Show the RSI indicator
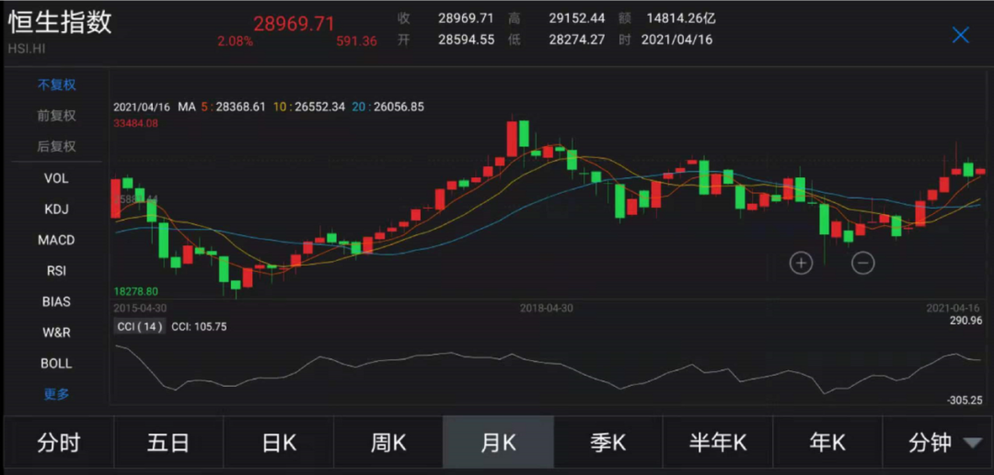The width and height of the screenshot is (994, 475). tap(56, 271)
